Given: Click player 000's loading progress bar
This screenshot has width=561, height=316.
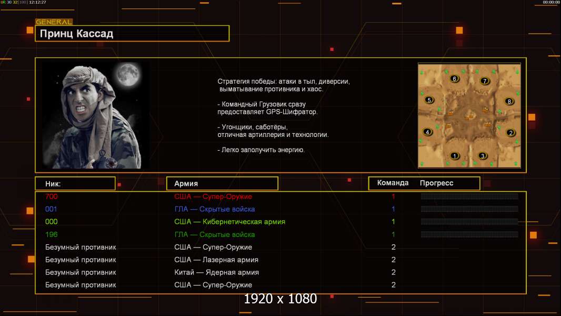Looking at the screenshot, I should (x=469, y=222).
